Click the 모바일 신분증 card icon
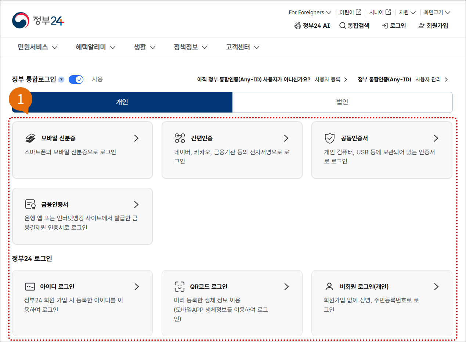The width and height of the screenshot is (466, 342). (x=30, y=138)
